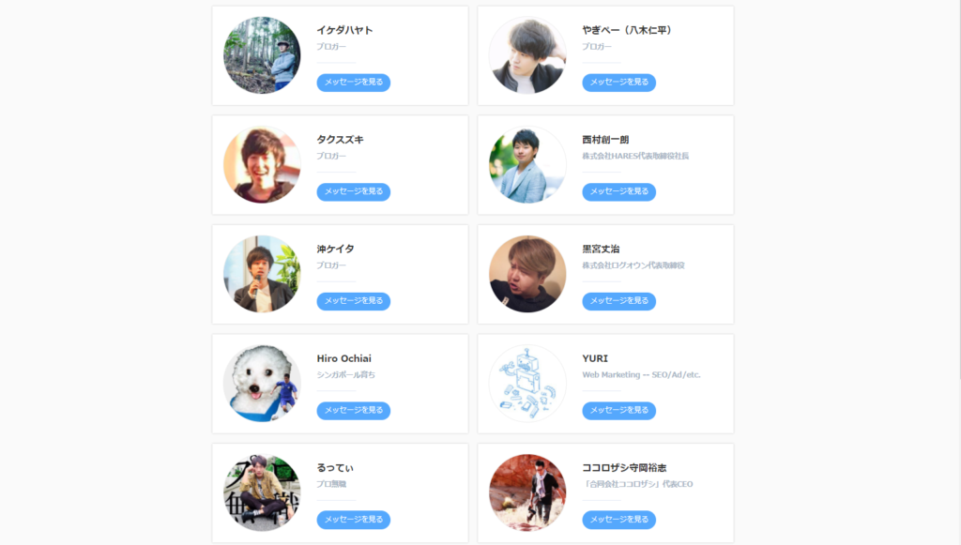The width and height of the screenshot is (961, 545).
Task: Open message button for イケダハヤト
Action: pyautogui.click(x=354, y=82)
